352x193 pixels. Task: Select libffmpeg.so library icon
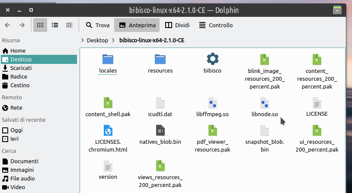[213, 103]
